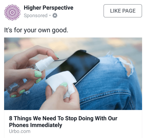This screenshot has width=147, height=138.
Task: Click the white cleaning cloth in the photo
Action: (62, 83)
